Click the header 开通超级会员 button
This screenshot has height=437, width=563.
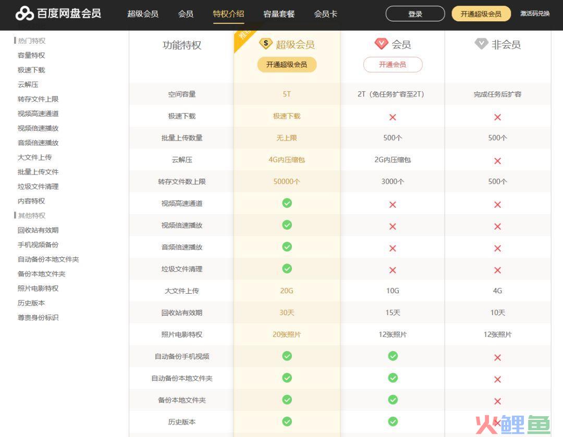tap(481, 14)
